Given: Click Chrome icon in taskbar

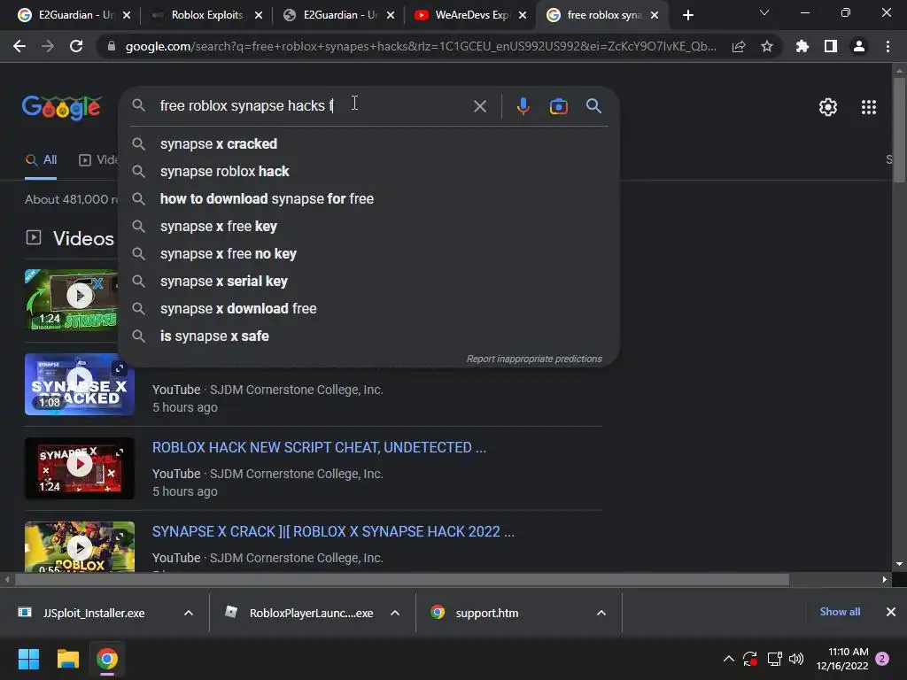Looking at the screenshot, I should coord(106,659).
